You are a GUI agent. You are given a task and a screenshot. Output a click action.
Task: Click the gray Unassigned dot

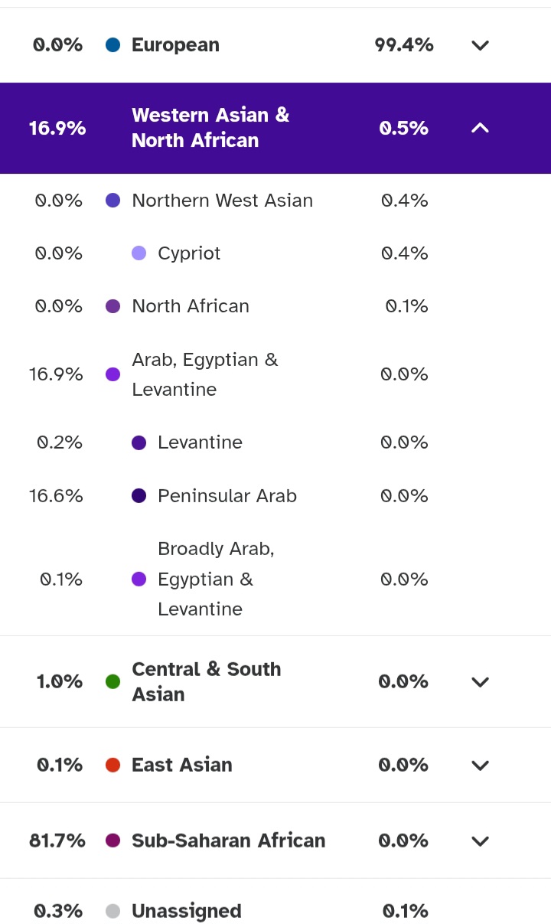click(113, 911)
